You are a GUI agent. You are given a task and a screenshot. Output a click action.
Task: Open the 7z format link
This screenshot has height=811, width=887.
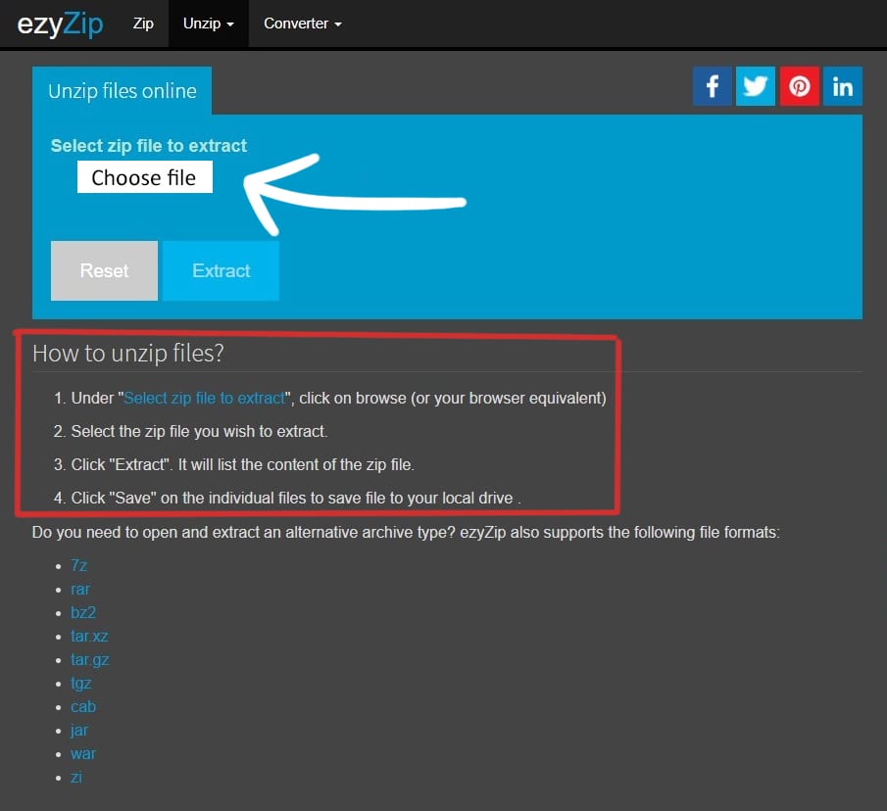click(x=79, y=565)
